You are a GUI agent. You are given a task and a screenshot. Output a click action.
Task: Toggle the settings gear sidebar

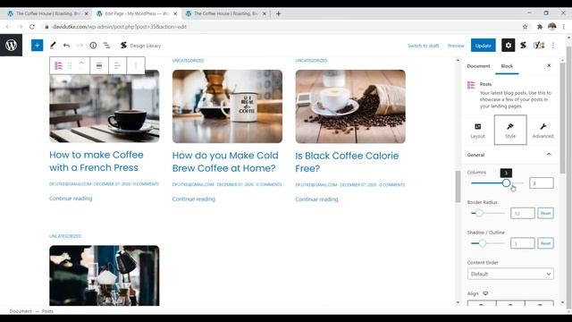pyautogui.click(x=509, y=46)
